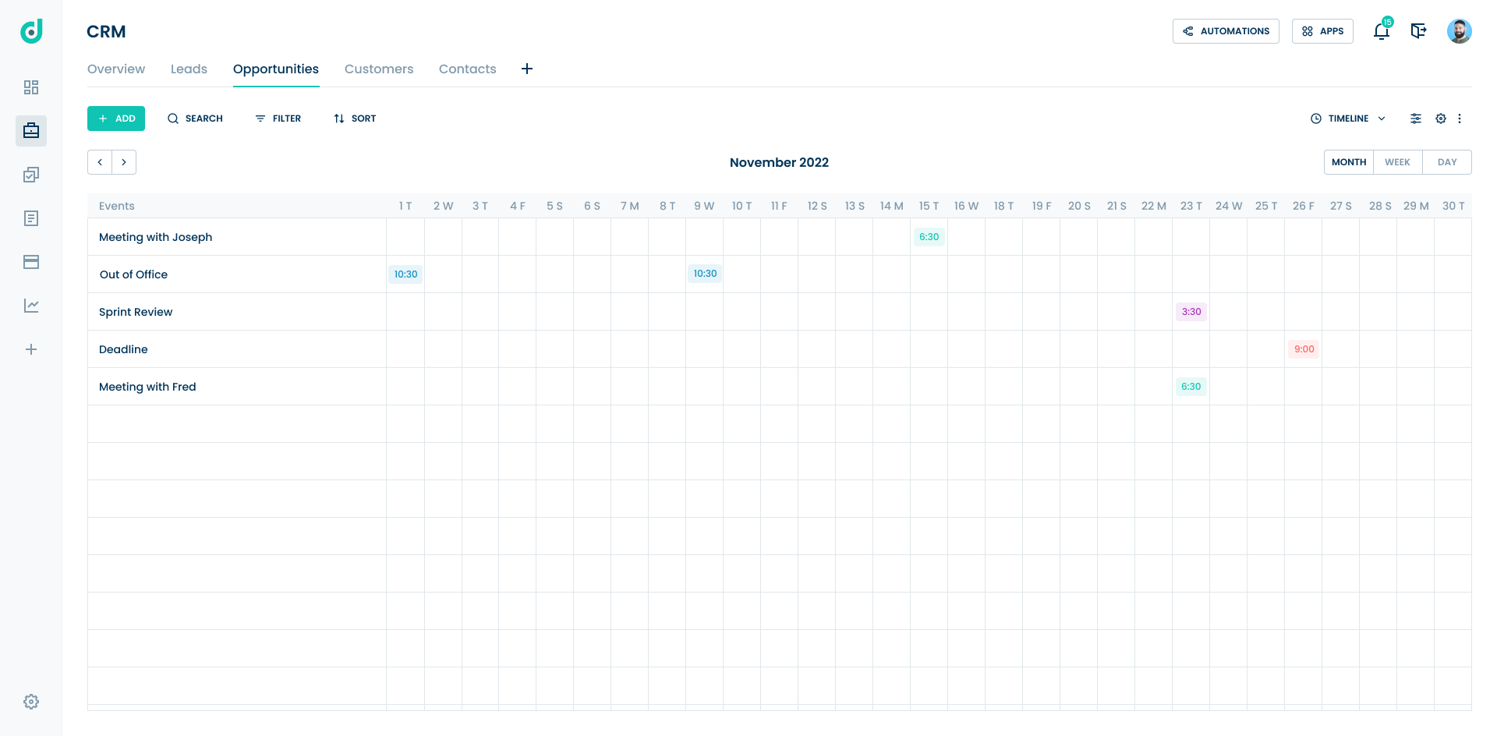Click the Automations button

tap(1226, 31)
